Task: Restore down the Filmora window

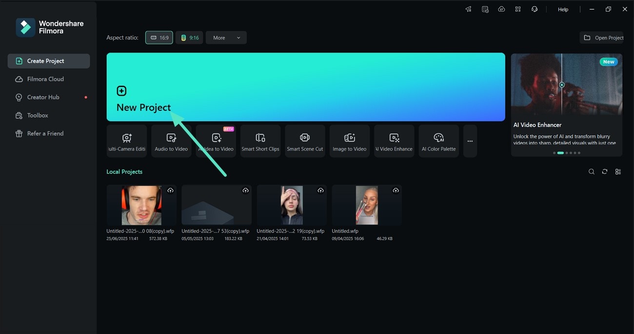Action: (608, 9)
